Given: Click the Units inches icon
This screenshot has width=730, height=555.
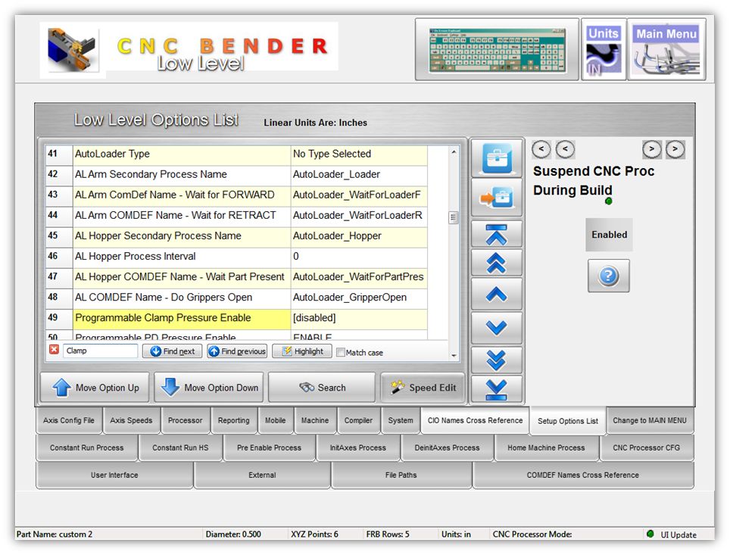Looking at the screenshot, I should pos(604,50).
